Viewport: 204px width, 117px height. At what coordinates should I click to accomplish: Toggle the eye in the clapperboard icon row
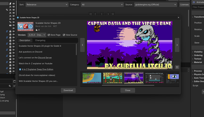[14, 25]
